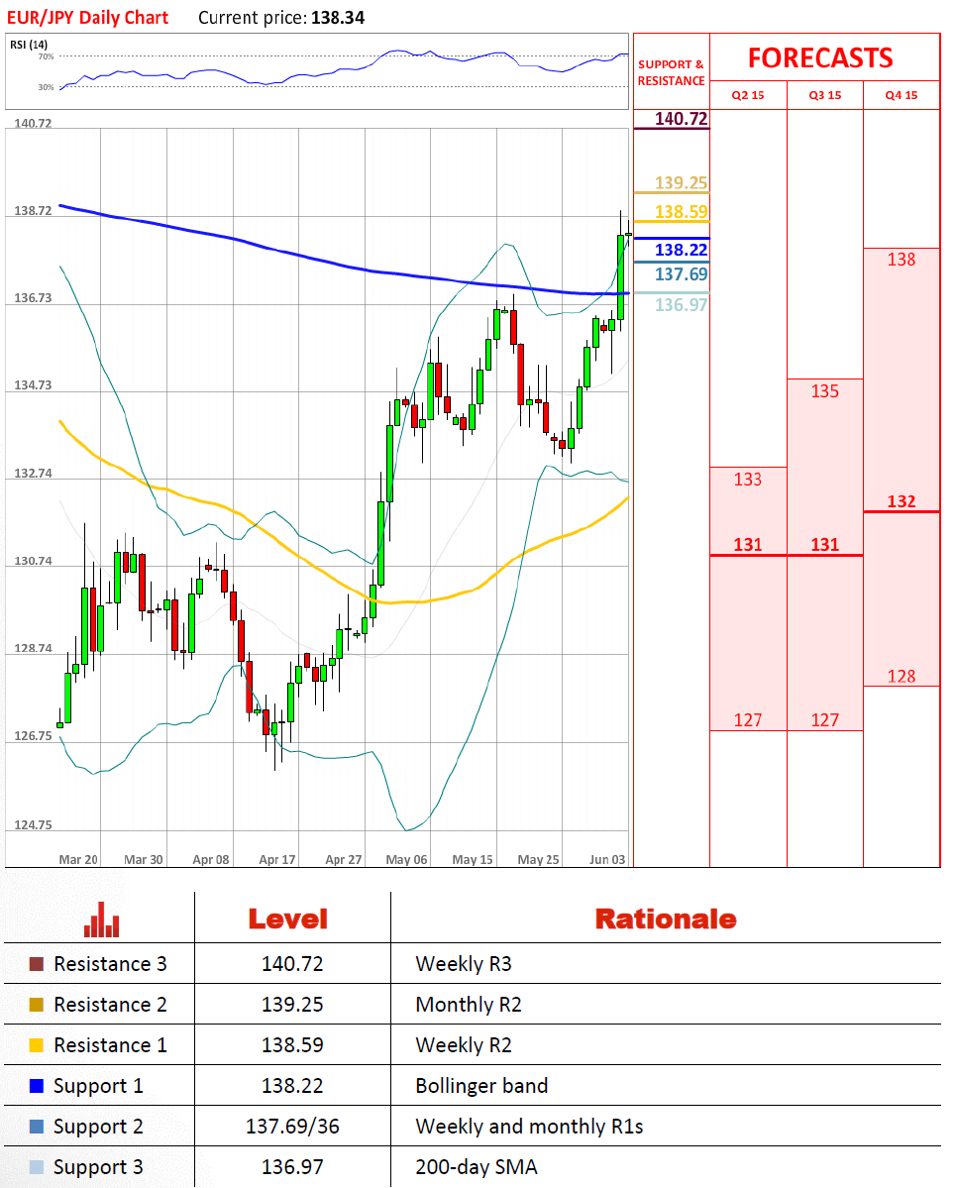Image resolution: width=957 pixels, height=1188 pixels.
Task: Click the EUR/JPY Daily Chart title
Action: 88,18
